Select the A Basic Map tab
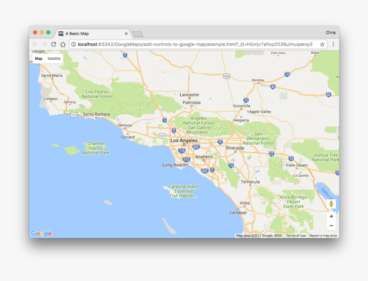The width and height of the screenshot is (368, 281). coord(86,33)
